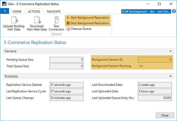Select the ACTIONS ribbon tab
This screenshot has height=121, width=177.
34,11
